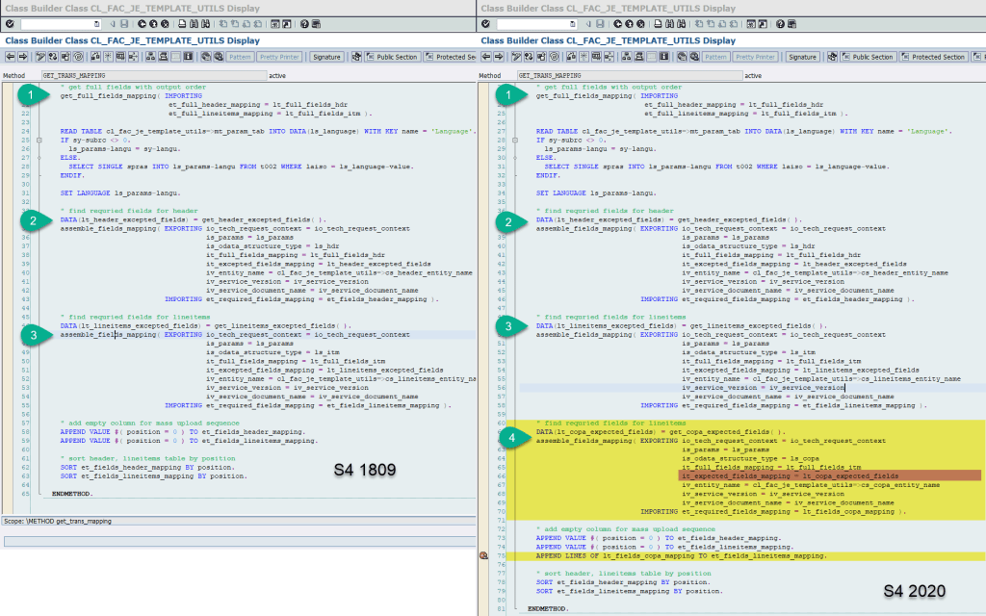Click the Print icon in the toolbar
This screenshot has height=616, width=986.
click(182, 25)
